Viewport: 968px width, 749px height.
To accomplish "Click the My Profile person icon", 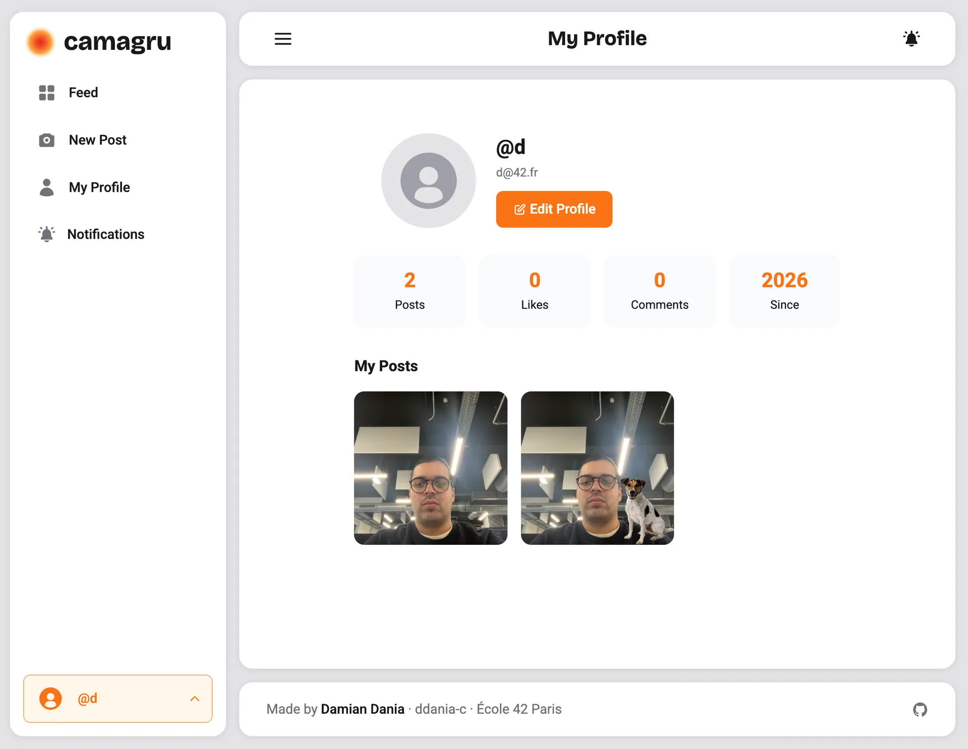I will [47, 187].
